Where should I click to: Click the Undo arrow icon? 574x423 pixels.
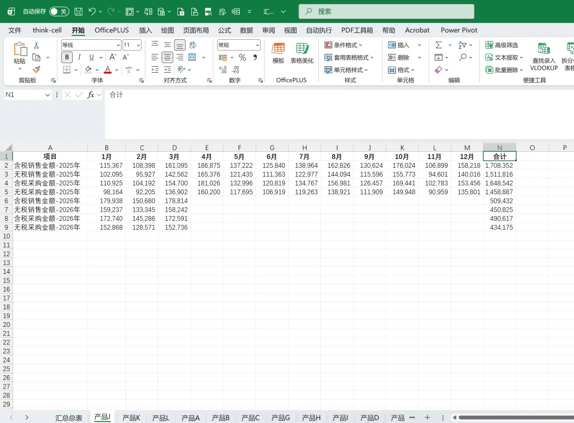[x=92, y=12]
